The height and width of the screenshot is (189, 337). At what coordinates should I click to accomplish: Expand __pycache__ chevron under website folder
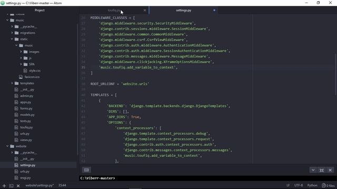pyautogui.click(x=12, y=153)
